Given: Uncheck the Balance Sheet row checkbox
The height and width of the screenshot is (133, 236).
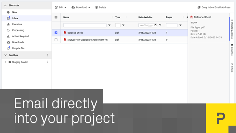Looking at the screenshot, I should [56, 33].
